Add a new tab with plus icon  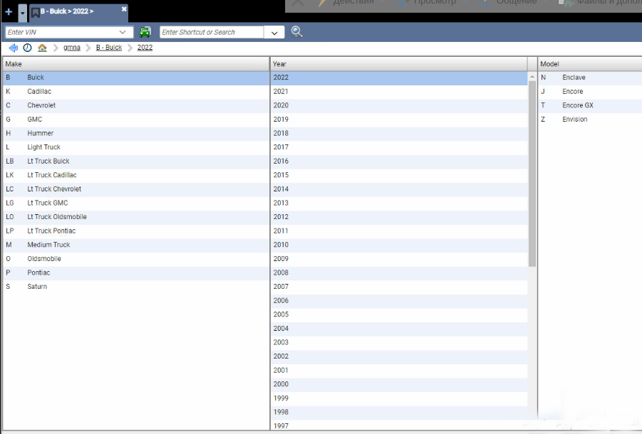(9, 12)
